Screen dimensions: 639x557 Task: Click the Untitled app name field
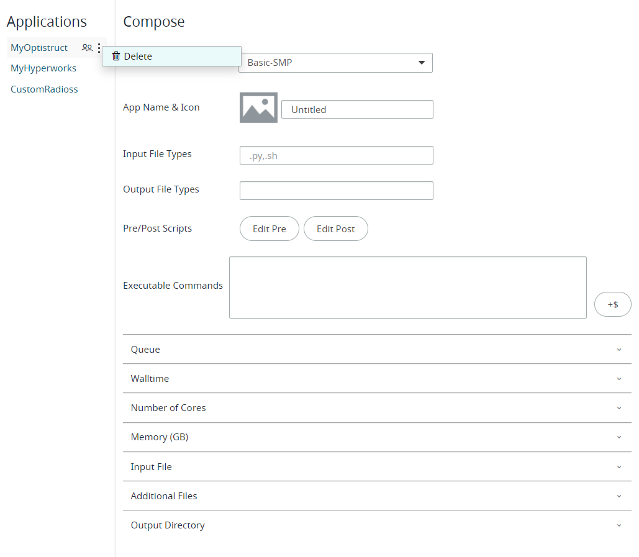tap(357, 110)
